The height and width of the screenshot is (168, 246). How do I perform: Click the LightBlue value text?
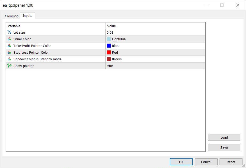coord(119,39)
